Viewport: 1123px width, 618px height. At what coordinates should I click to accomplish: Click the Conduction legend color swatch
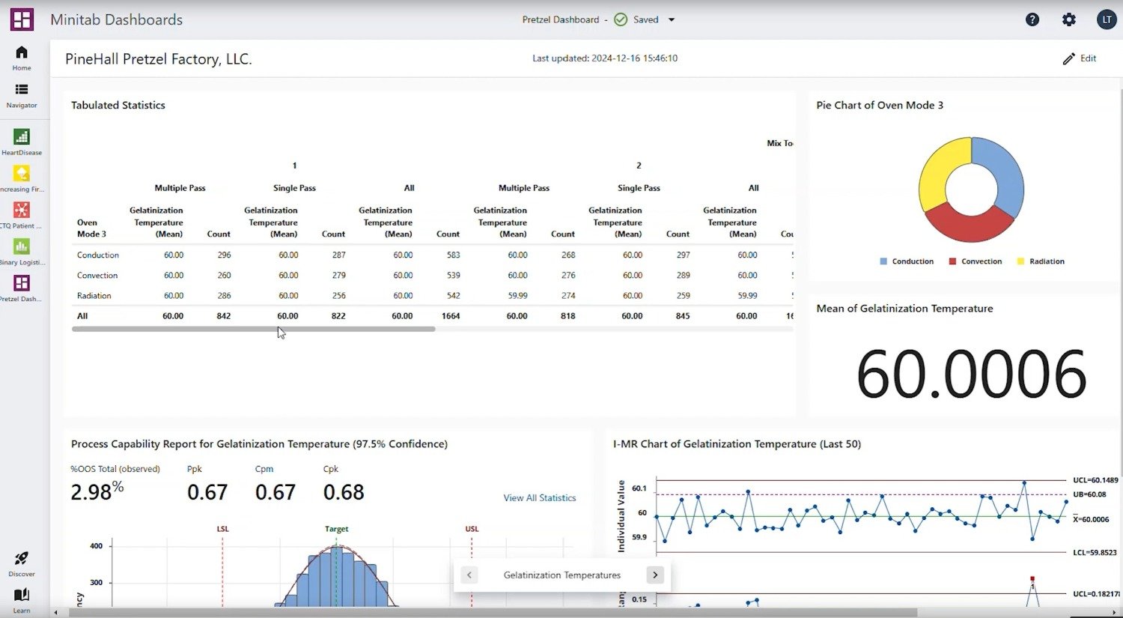883,261
